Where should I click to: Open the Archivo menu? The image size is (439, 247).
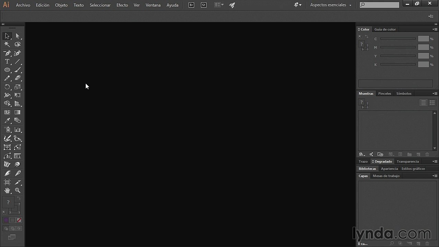pyautogui.click(x=23, y=5)
